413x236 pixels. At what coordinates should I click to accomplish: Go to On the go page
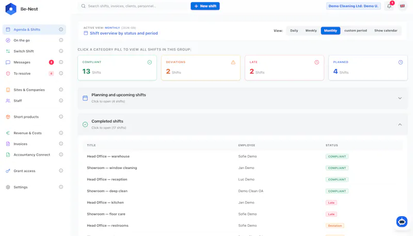34,40
